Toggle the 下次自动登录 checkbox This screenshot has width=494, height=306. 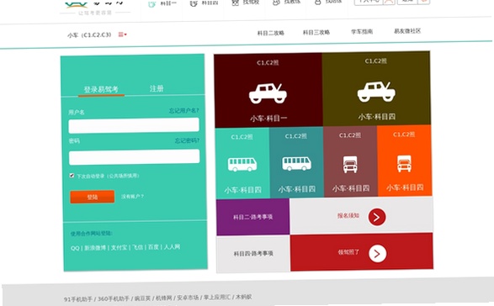point(72,176)
